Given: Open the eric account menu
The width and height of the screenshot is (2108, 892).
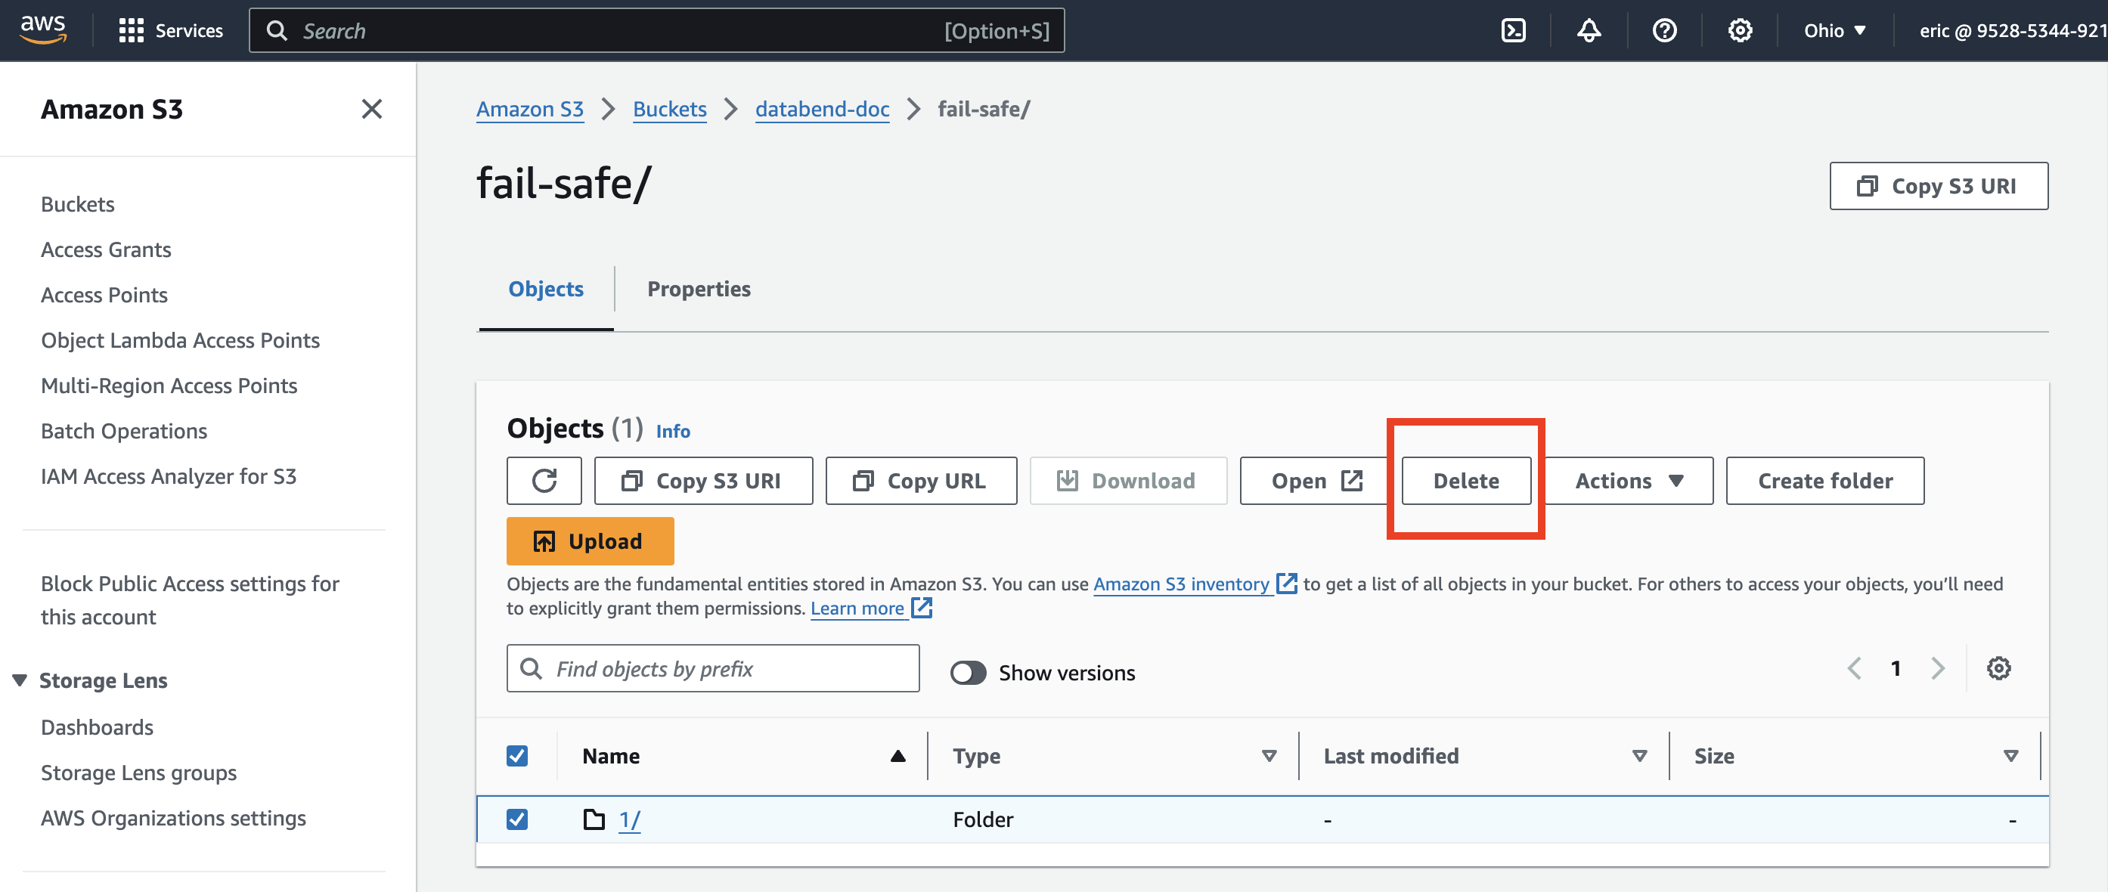Looking at the screenshot, I should (x=2012, y=30).
